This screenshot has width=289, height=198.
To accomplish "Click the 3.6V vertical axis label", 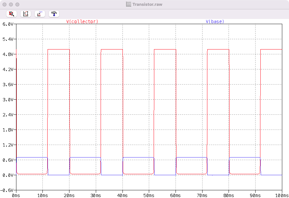I will 8,85.
